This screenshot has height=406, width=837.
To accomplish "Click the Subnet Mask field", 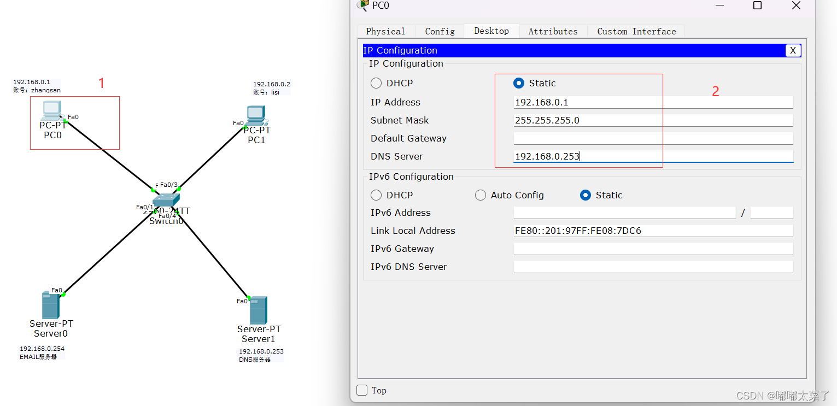I will click(653, 120).
